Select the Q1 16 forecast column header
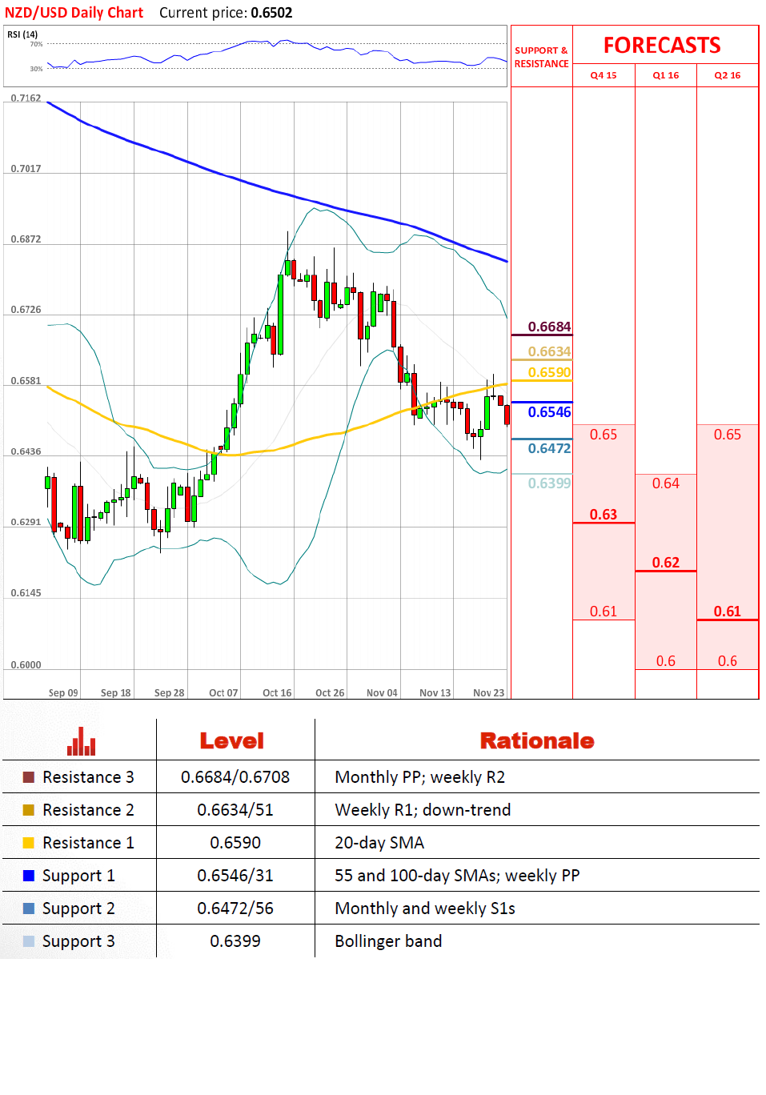Screen dimensions: 766x1095 coord(665,75)
